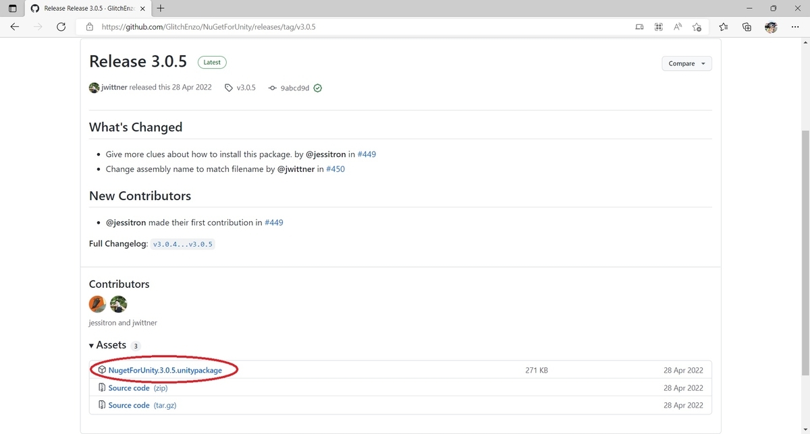Collapse the Assets section
The width and height of the screenshot is (810, 434).
[91, 345]
